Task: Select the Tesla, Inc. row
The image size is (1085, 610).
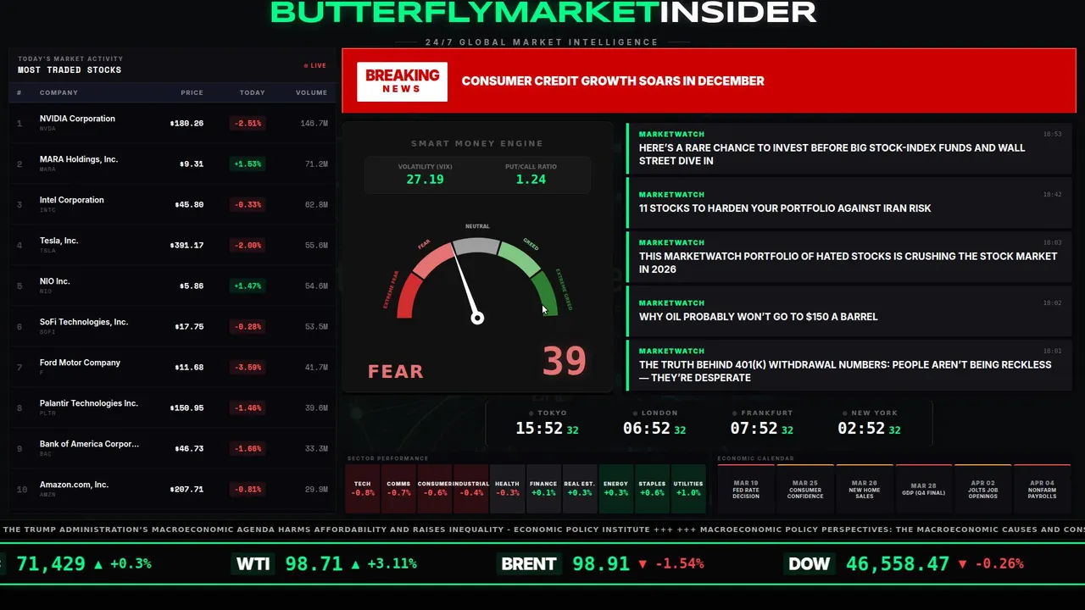Action: 173,245
